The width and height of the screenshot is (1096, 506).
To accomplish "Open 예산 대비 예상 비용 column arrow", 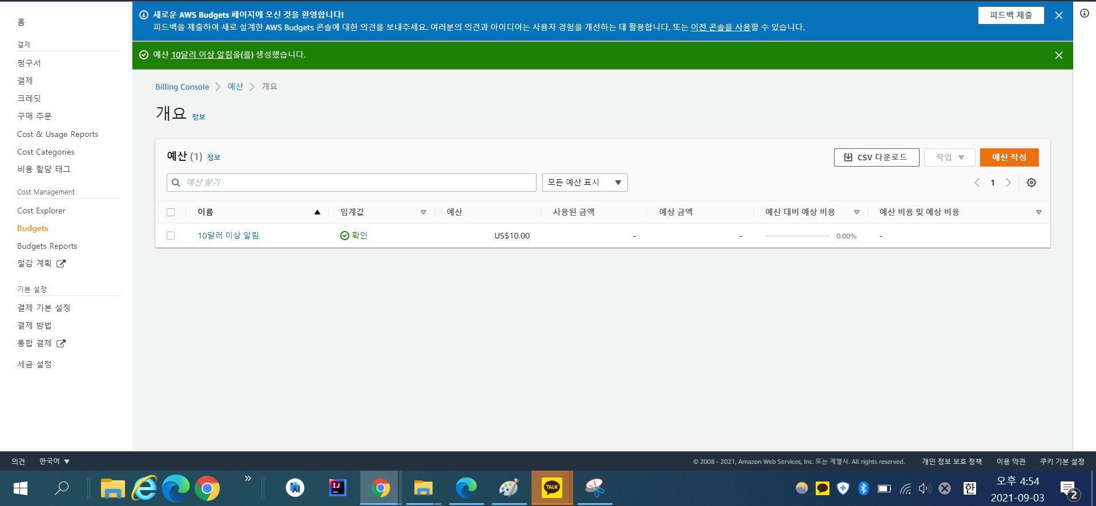I will pyautogui.click(x=857, y=212).
